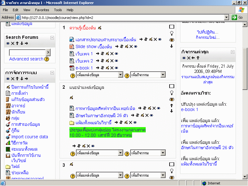248x186 pixels.
Task: Toggle visibility of topic 2 section
Action: [x=171, y=99]
